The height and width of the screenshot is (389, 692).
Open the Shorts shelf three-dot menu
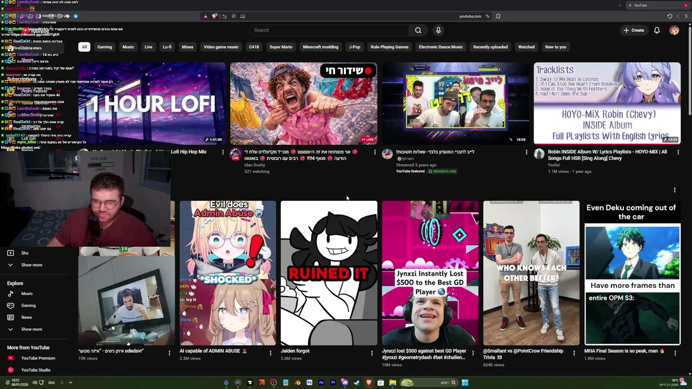675,190
